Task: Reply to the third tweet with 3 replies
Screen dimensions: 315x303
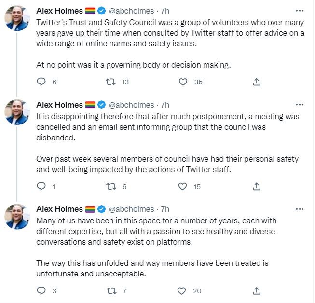Action: click(x=41, y=290)
